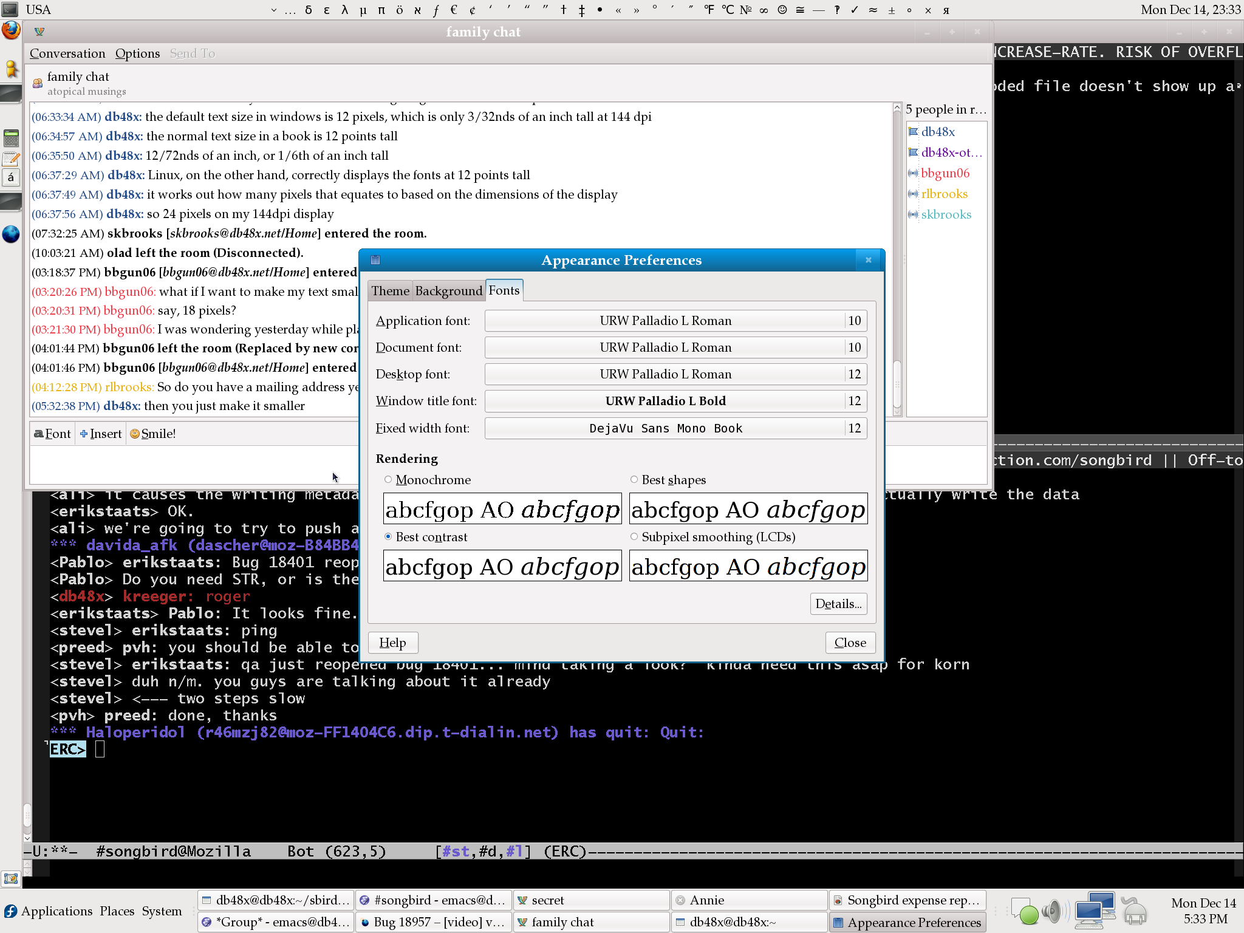
Task: Click the chat history scrollbar up arrow
Action: [897, 108]
